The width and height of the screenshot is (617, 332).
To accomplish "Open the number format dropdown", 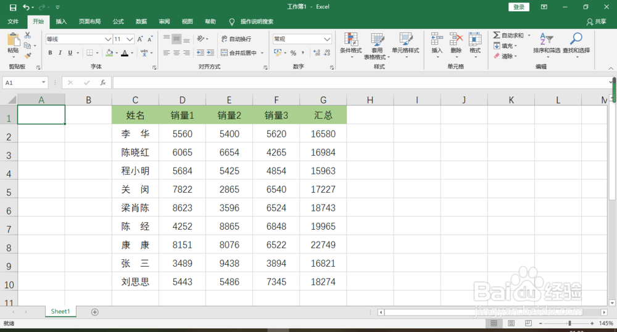I will 327,39.
